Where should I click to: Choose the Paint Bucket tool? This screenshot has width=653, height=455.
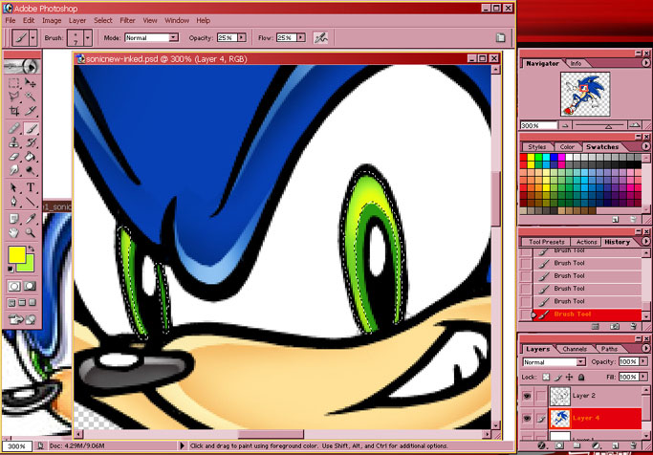[31, 157]
